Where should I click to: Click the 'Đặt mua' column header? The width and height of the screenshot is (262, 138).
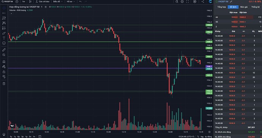coord(234,12)
